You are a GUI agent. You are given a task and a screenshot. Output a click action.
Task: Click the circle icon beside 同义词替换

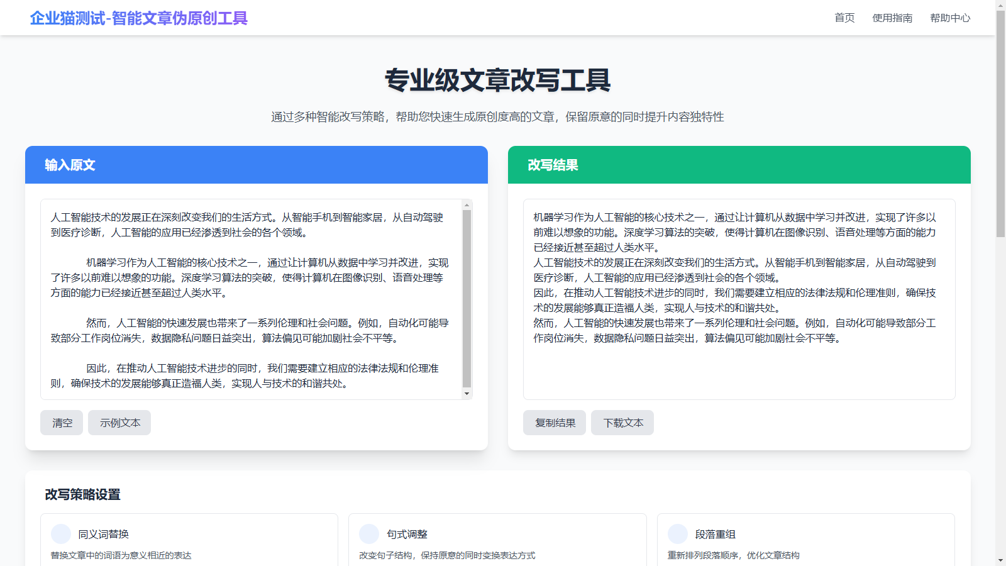(61, 534)
